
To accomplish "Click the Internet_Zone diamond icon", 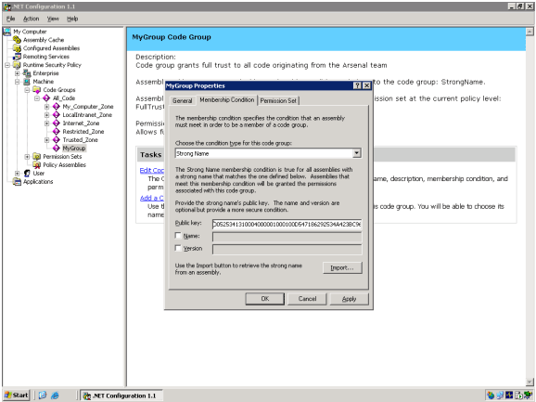I will 57,123.
